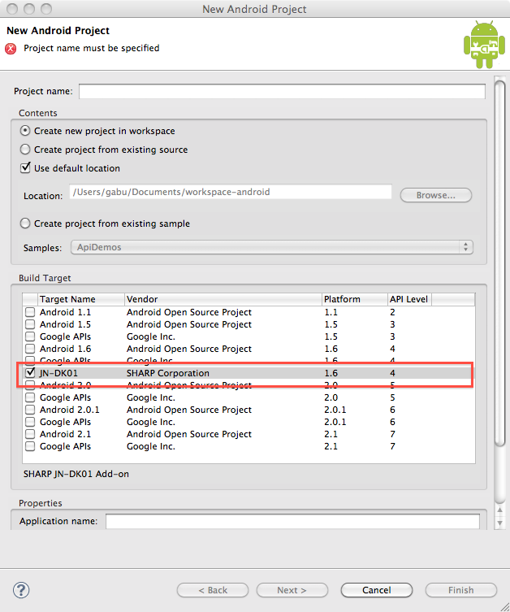Viewport: 510px width, 612px height.
Task: Click the Finish button
Action: [461, 590]
